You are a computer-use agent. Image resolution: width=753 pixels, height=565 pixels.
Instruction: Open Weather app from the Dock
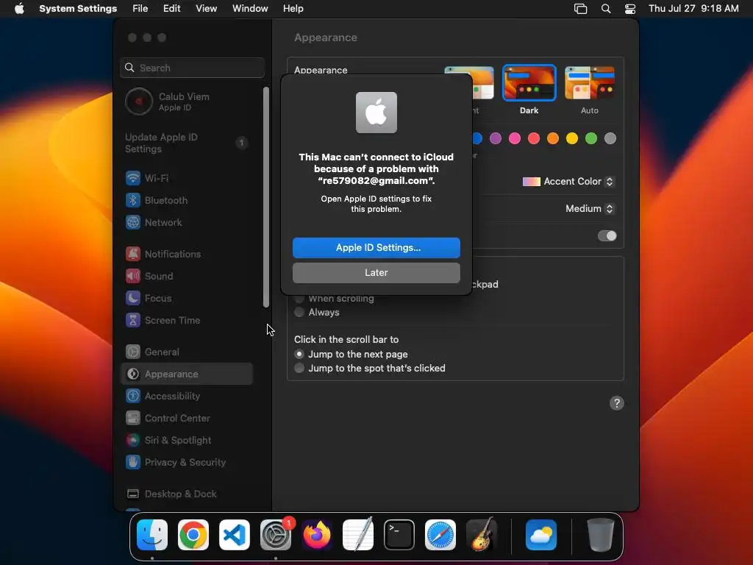click(x=541, y=535)
